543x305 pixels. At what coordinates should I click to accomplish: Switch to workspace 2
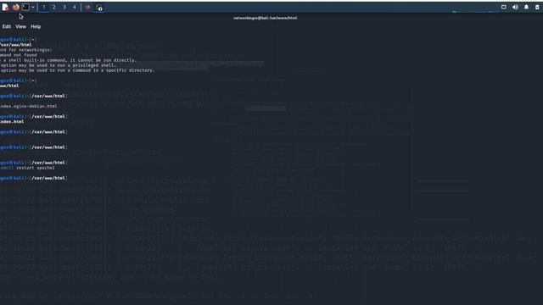(x=54, y=7)
